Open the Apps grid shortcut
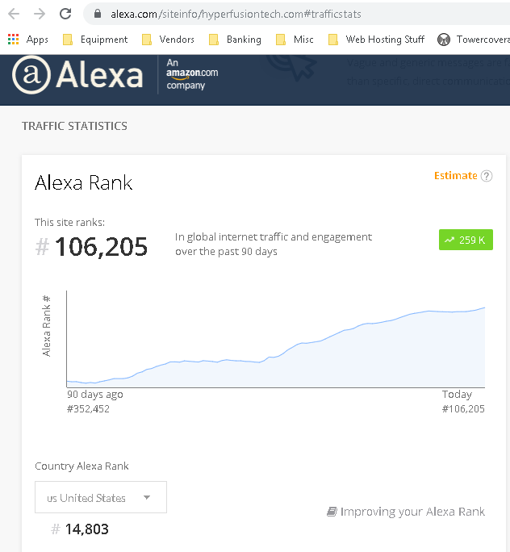510x552 pixels. coord(27,40)
